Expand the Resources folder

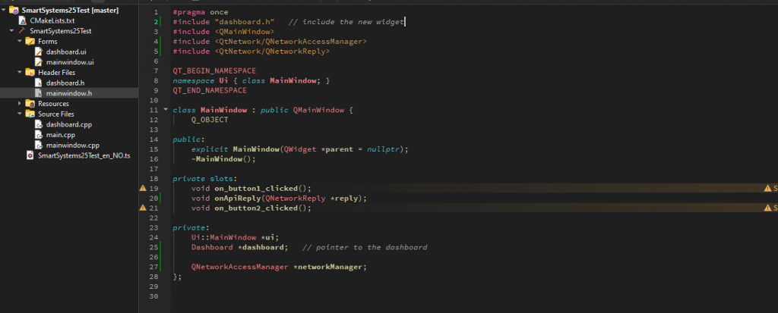(x=20, y=104)
